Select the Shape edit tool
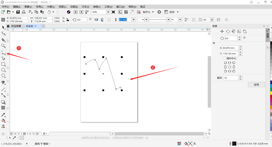Viewport: 272px width, 147px height. [x=3, y=33]
